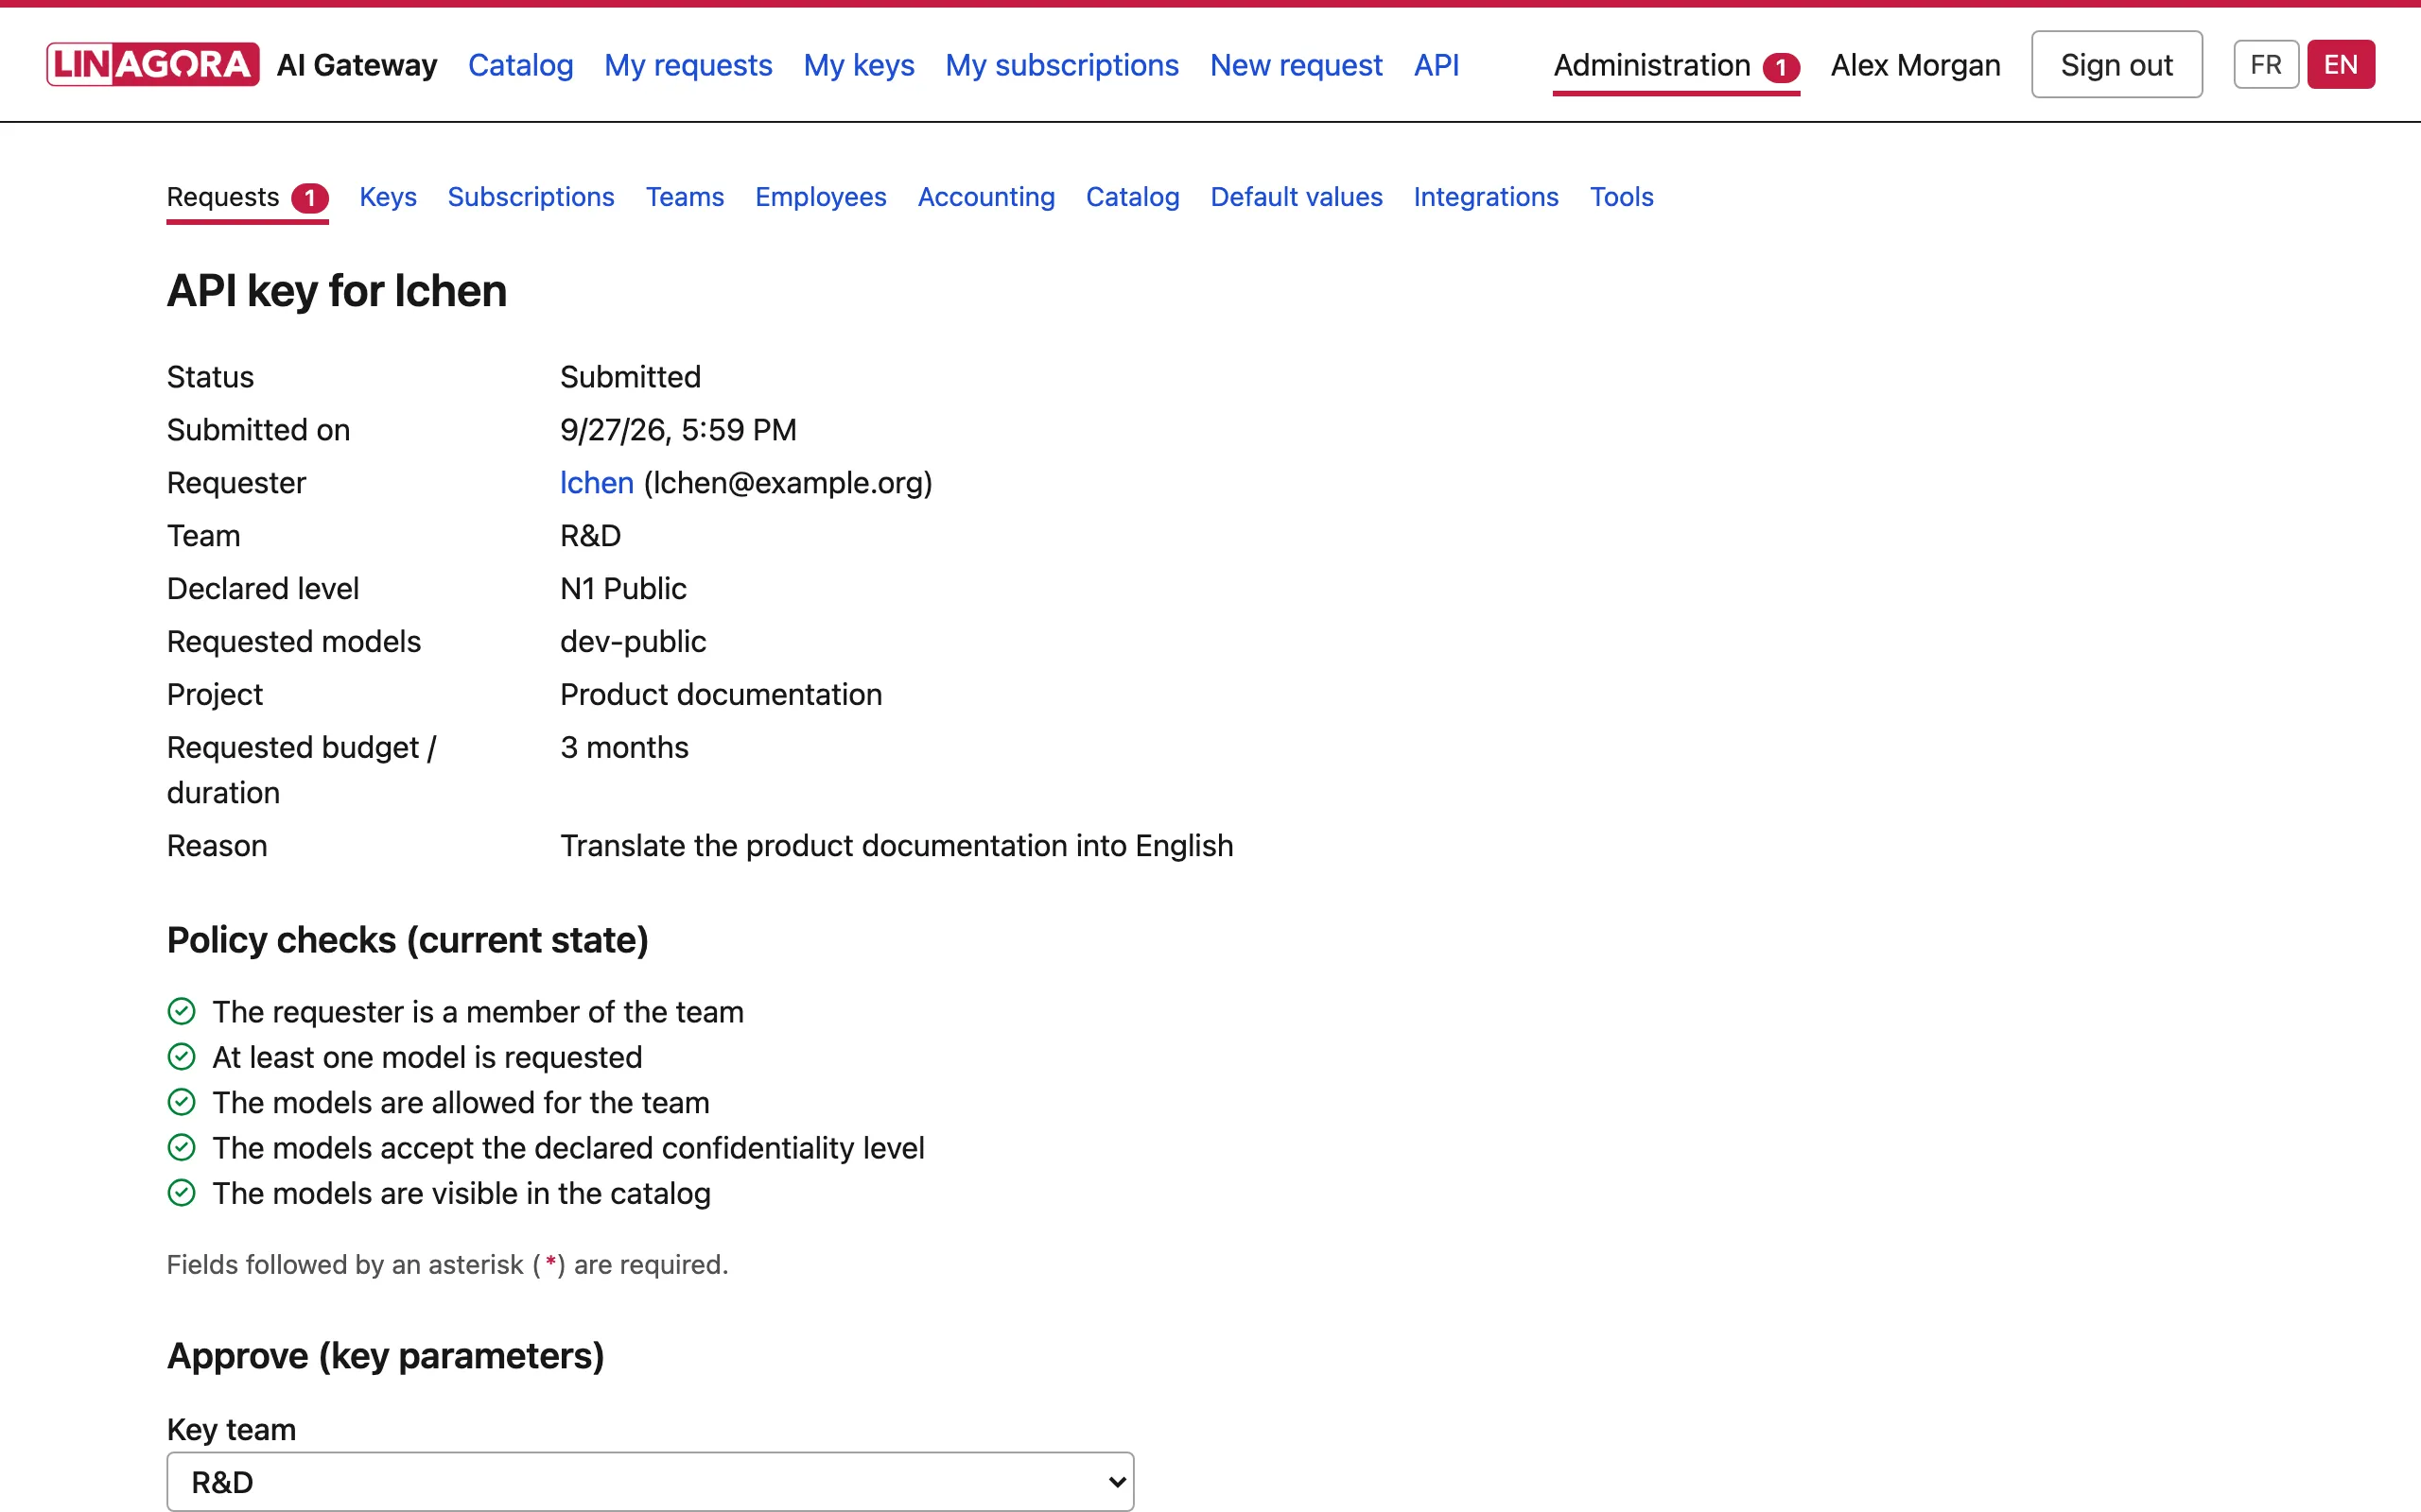Open the Key team dropdown showing R&D

651,1481
